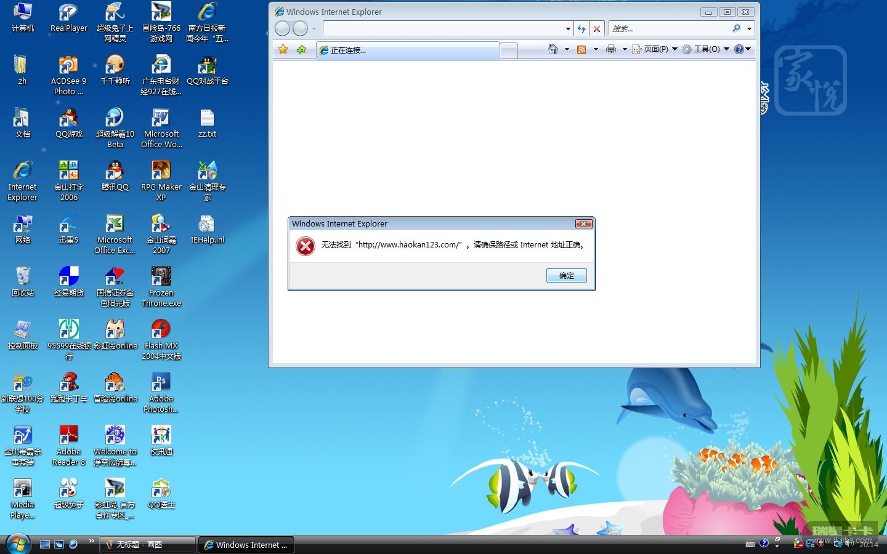Viewport: 887px width, 554px height.
Task: Select the 计算机 desktop icon
Action: pos(23,17)
